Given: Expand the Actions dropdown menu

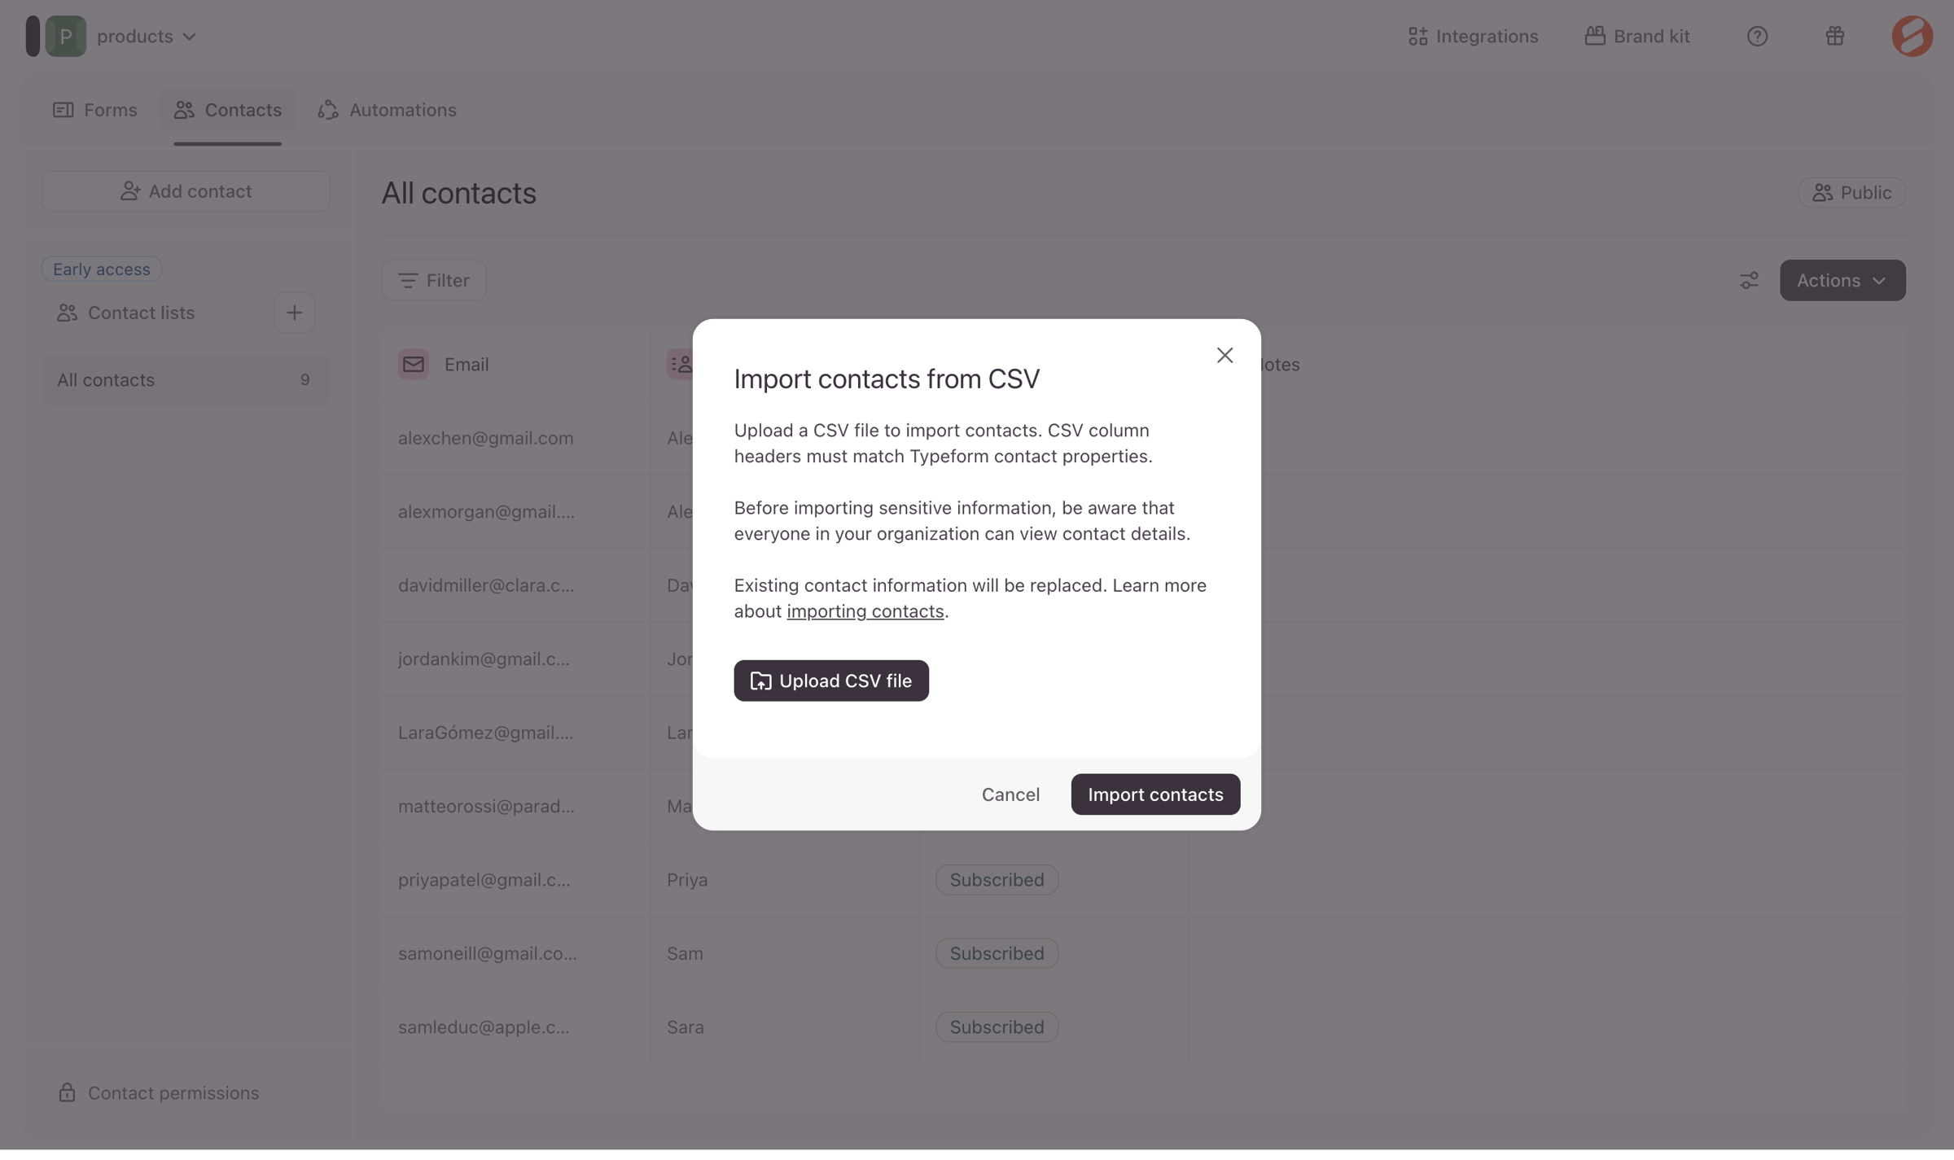Looking at the screenshot, I should point(1842,280).
